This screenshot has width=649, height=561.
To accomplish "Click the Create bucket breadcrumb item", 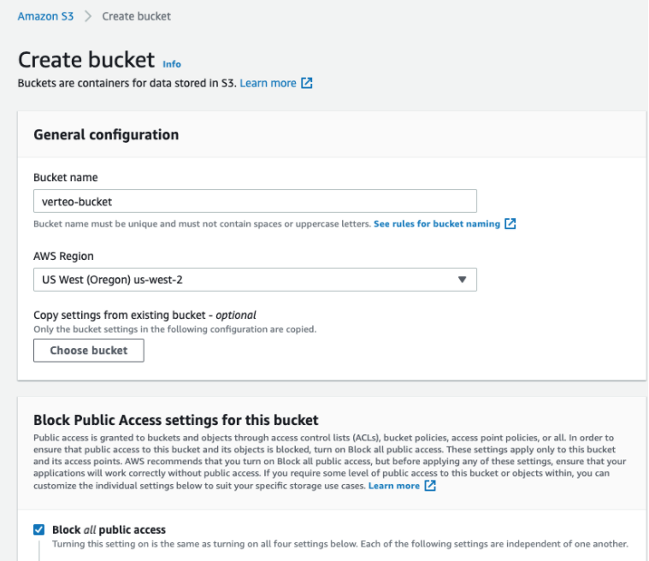I will click(136, 16).
